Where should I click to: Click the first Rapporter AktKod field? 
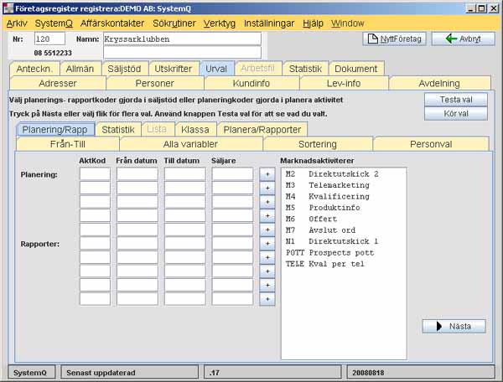[x=95, y=244]
